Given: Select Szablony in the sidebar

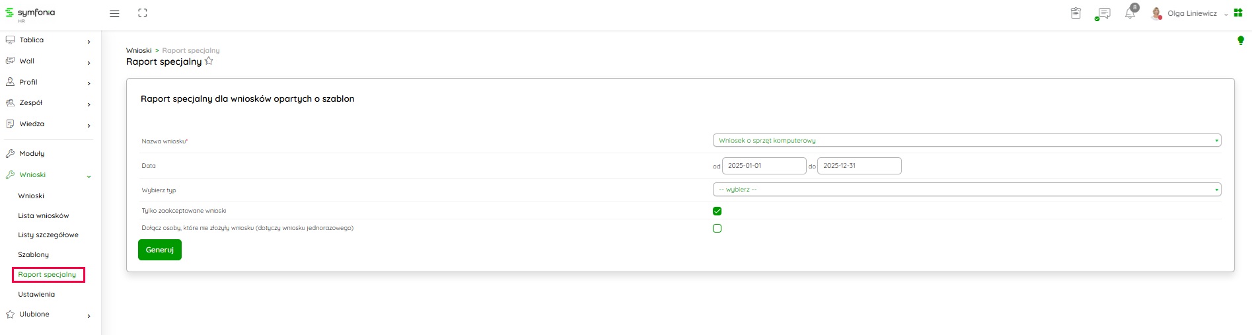Looking at the screenshot, I should click(x=34, y=255).
